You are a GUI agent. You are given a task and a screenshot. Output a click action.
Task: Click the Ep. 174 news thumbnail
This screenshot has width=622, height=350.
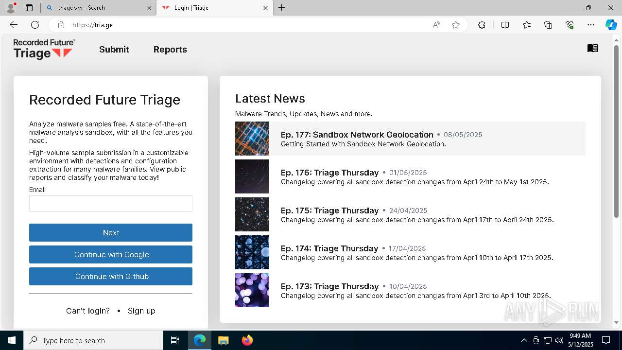tap(252, 252)
